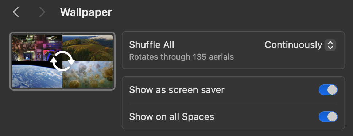Click the Show on all Spaces label
Viewport: 353px width, 136px height.
point(171,117)
